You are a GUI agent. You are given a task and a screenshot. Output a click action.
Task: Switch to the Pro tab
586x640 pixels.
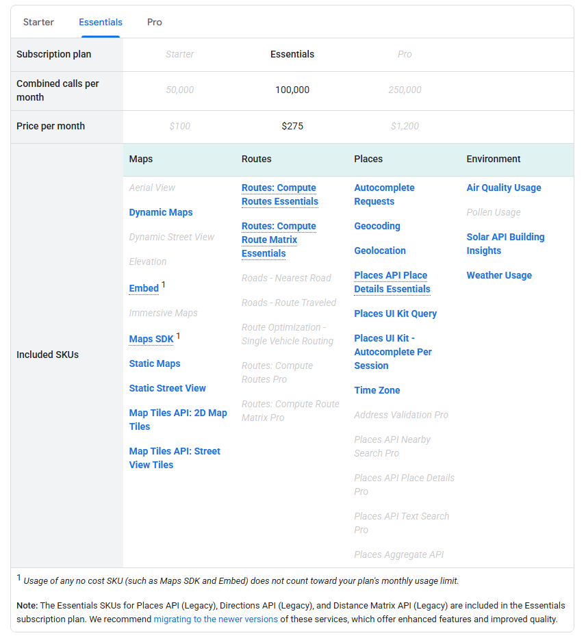point(154,22)
